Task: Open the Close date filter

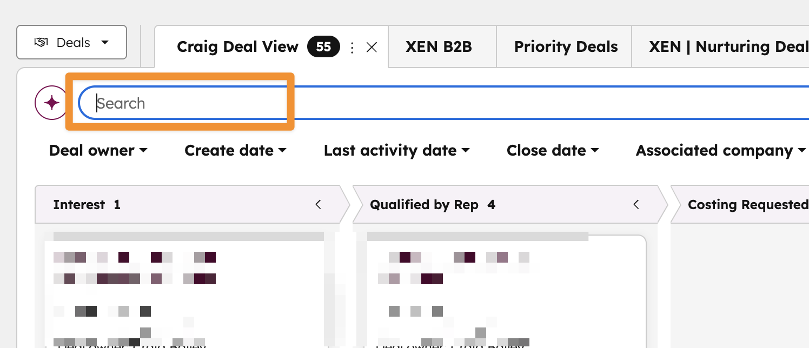Action: (x=553, y=150)
